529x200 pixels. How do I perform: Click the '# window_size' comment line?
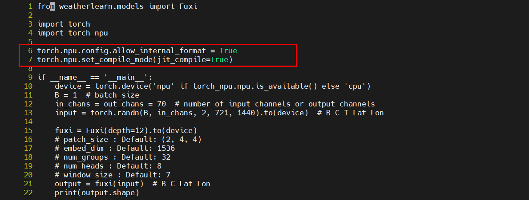click(x=112, y=175)
